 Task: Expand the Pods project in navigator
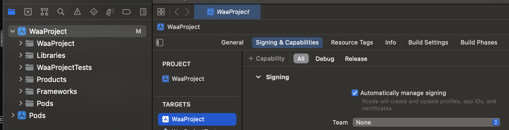(13, 115)
